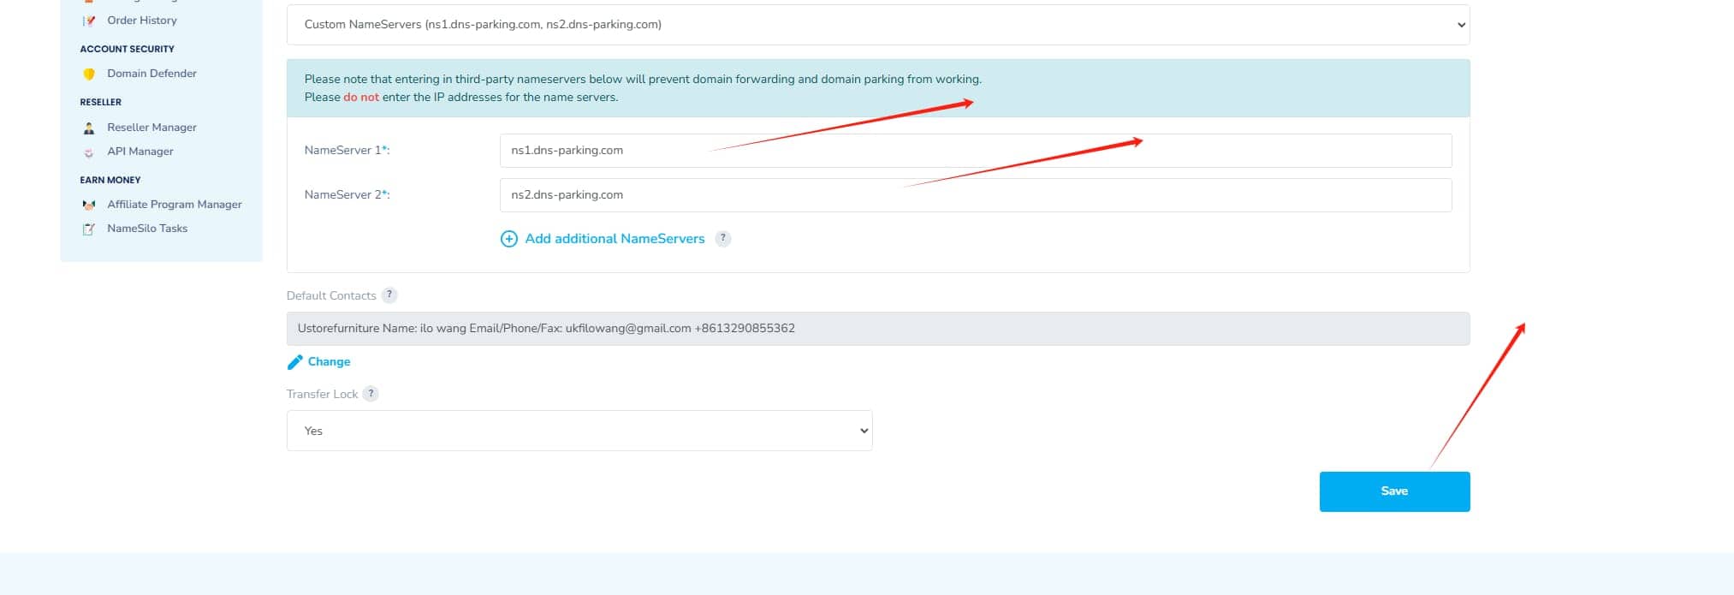Click the API Manager icon

coord(89,152)
